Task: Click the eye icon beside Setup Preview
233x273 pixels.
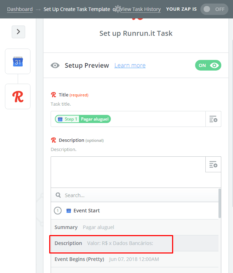Action: [x=55, y=66]
